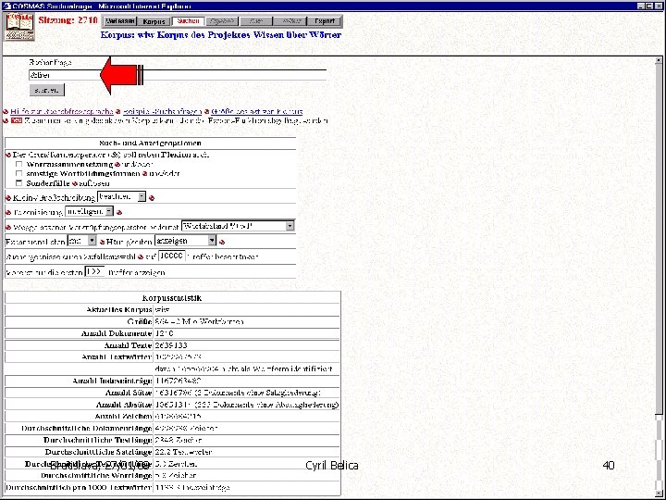Click help icon after the Lemmatisierung dropdown
Screen dimensions: 666x500
pyautogui.click(x=119, y=212)
